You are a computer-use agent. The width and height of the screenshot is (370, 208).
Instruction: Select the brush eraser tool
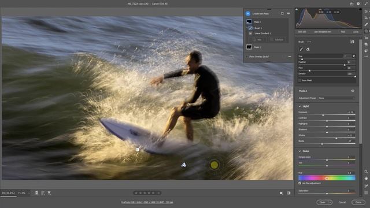(x=308, y=49)
